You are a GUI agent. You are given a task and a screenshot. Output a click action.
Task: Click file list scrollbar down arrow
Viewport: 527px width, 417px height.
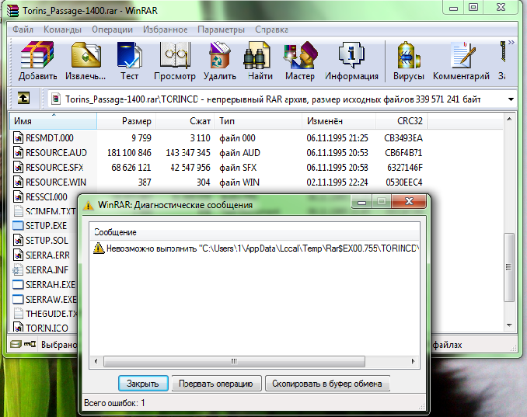pyautogui.click(x=509, y=325)
